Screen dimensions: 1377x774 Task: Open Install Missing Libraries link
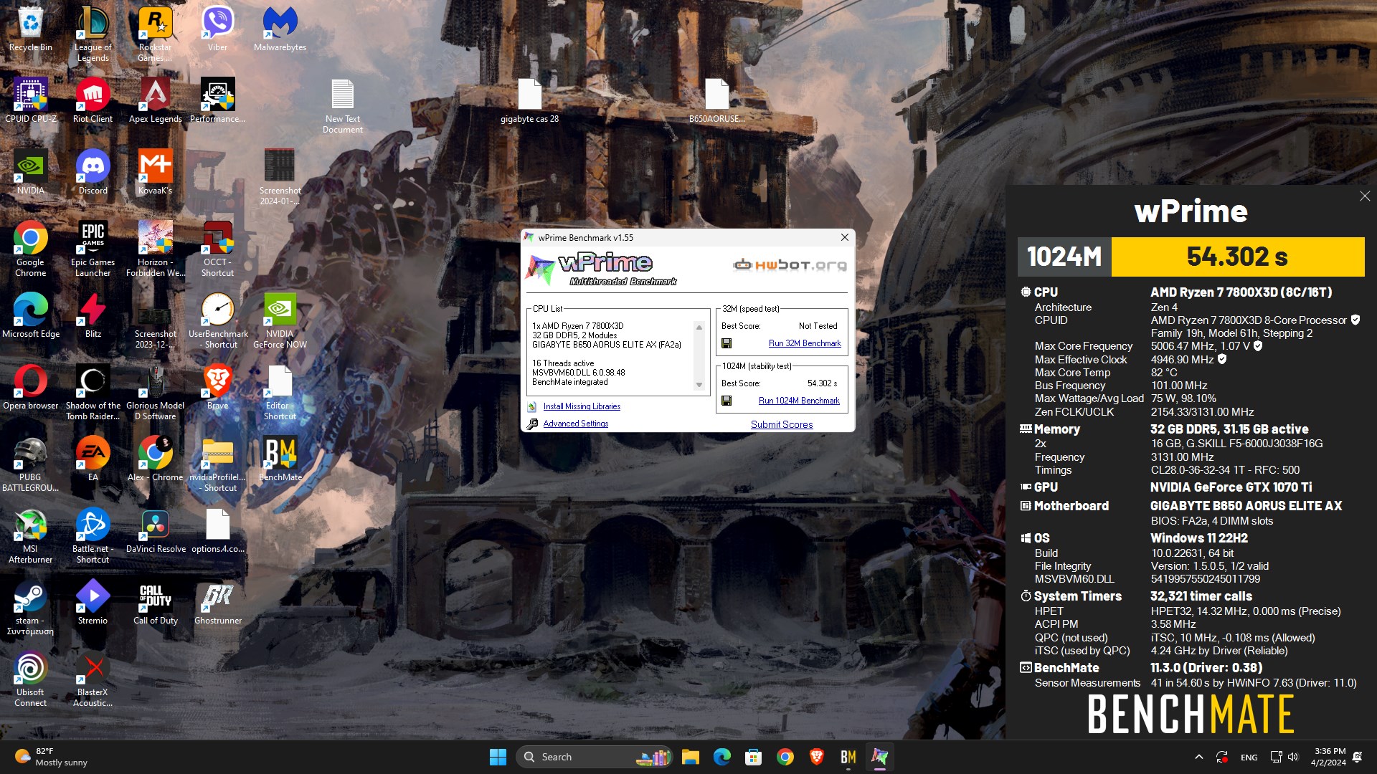[582, 406]
